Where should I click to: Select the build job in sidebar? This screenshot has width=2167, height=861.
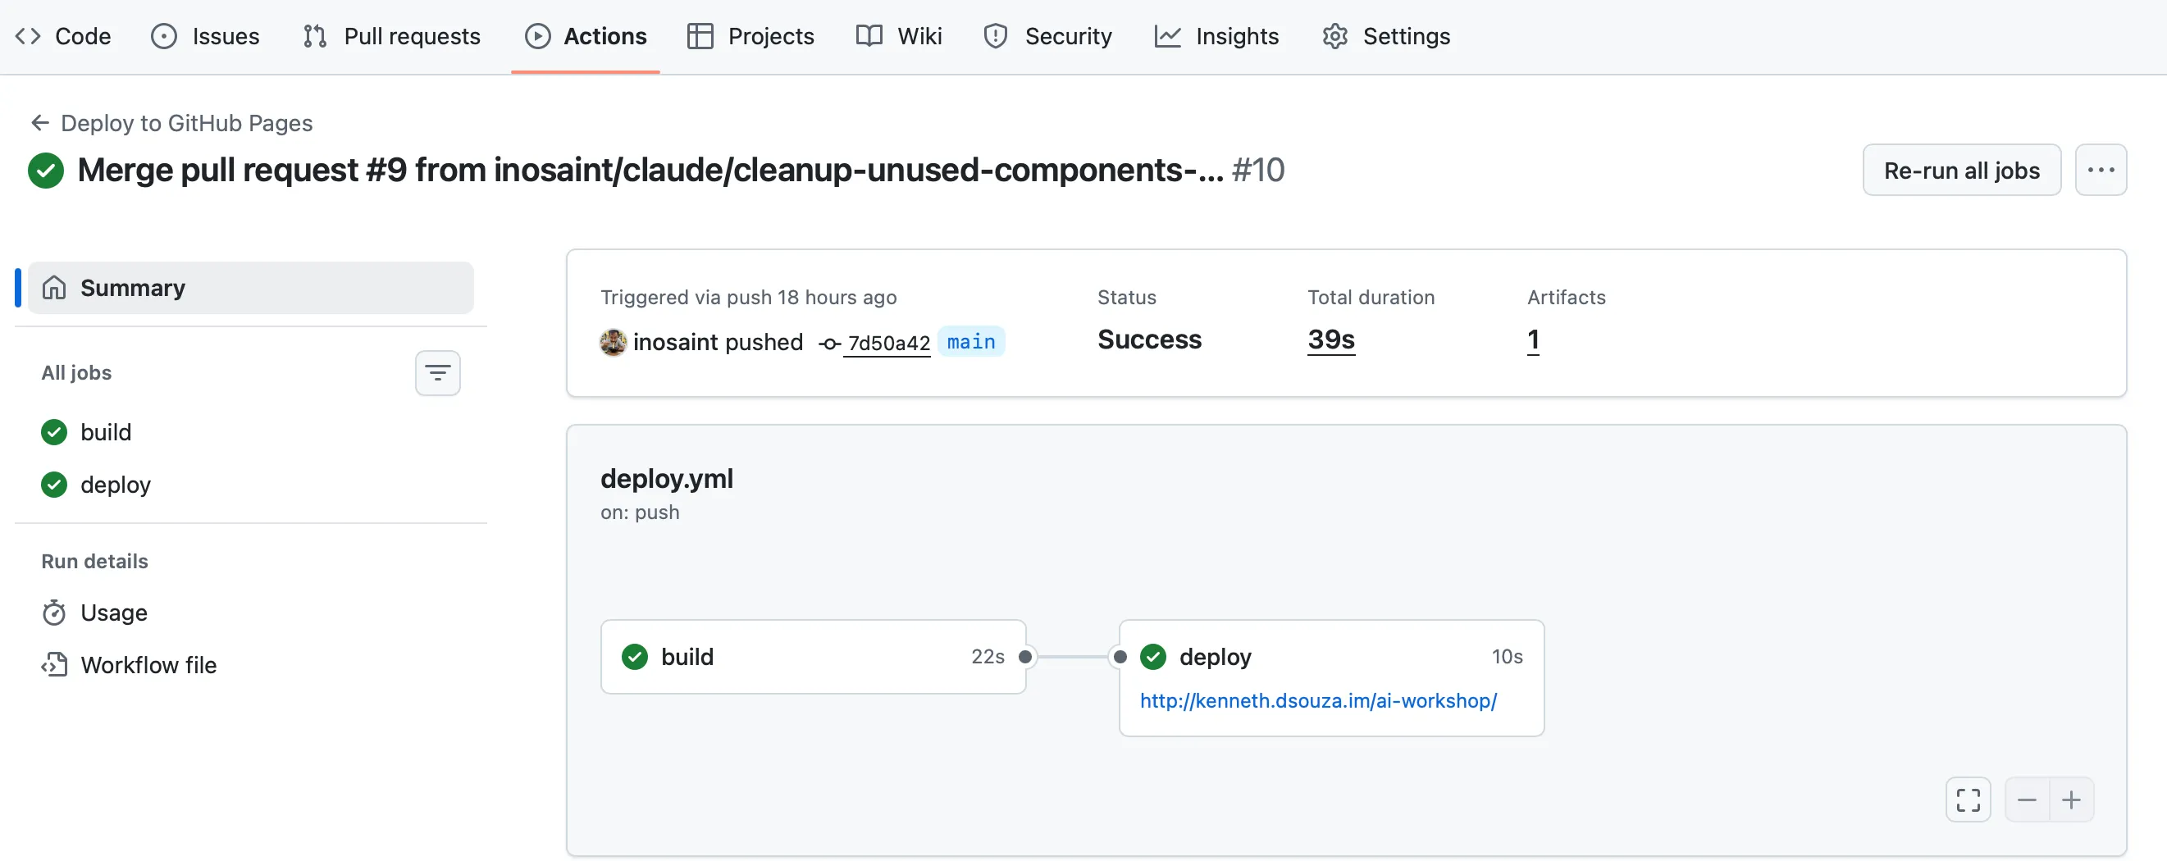coord(106,432)
